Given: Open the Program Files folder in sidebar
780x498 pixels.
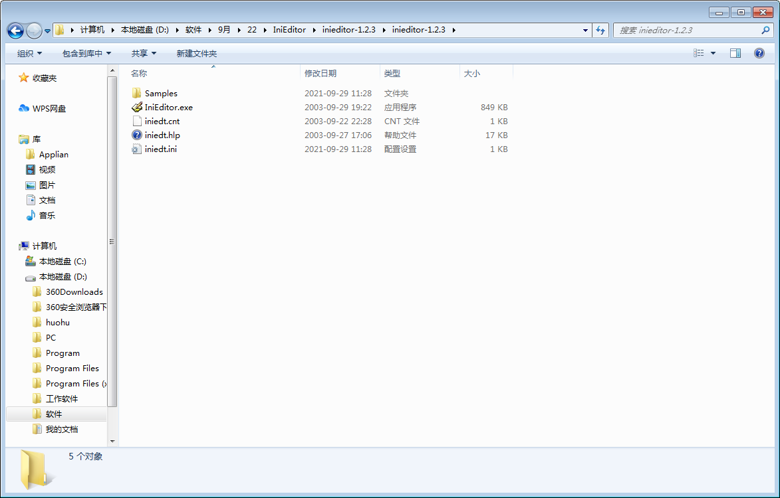Looking at the screenshot, I should (72, 369).
